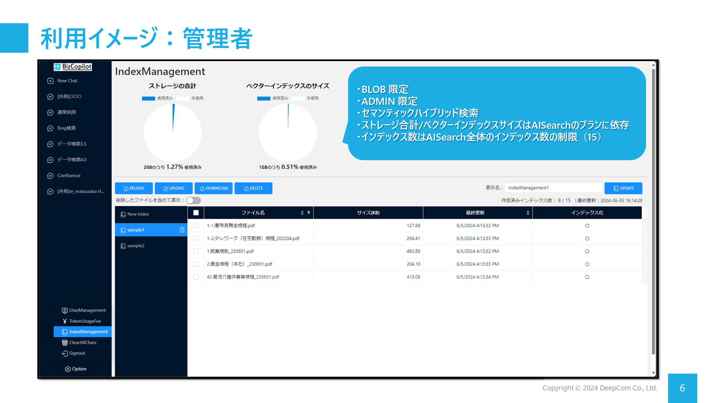717x403 pixels.
Task: Click the BizCopilot logo
Action: coord(73,67)
